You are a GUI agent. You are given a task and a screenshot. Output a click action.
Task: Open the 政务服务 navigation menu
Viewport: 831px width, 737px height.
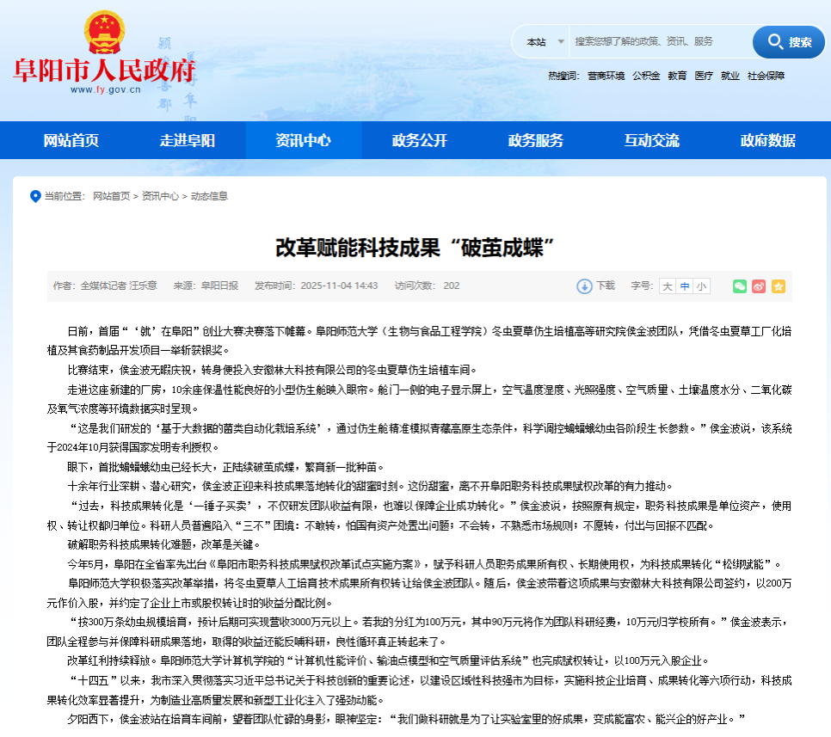(536, 140)
